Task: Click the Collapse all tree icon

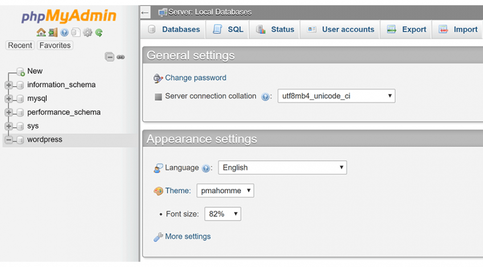Action: tap(109, 57)
